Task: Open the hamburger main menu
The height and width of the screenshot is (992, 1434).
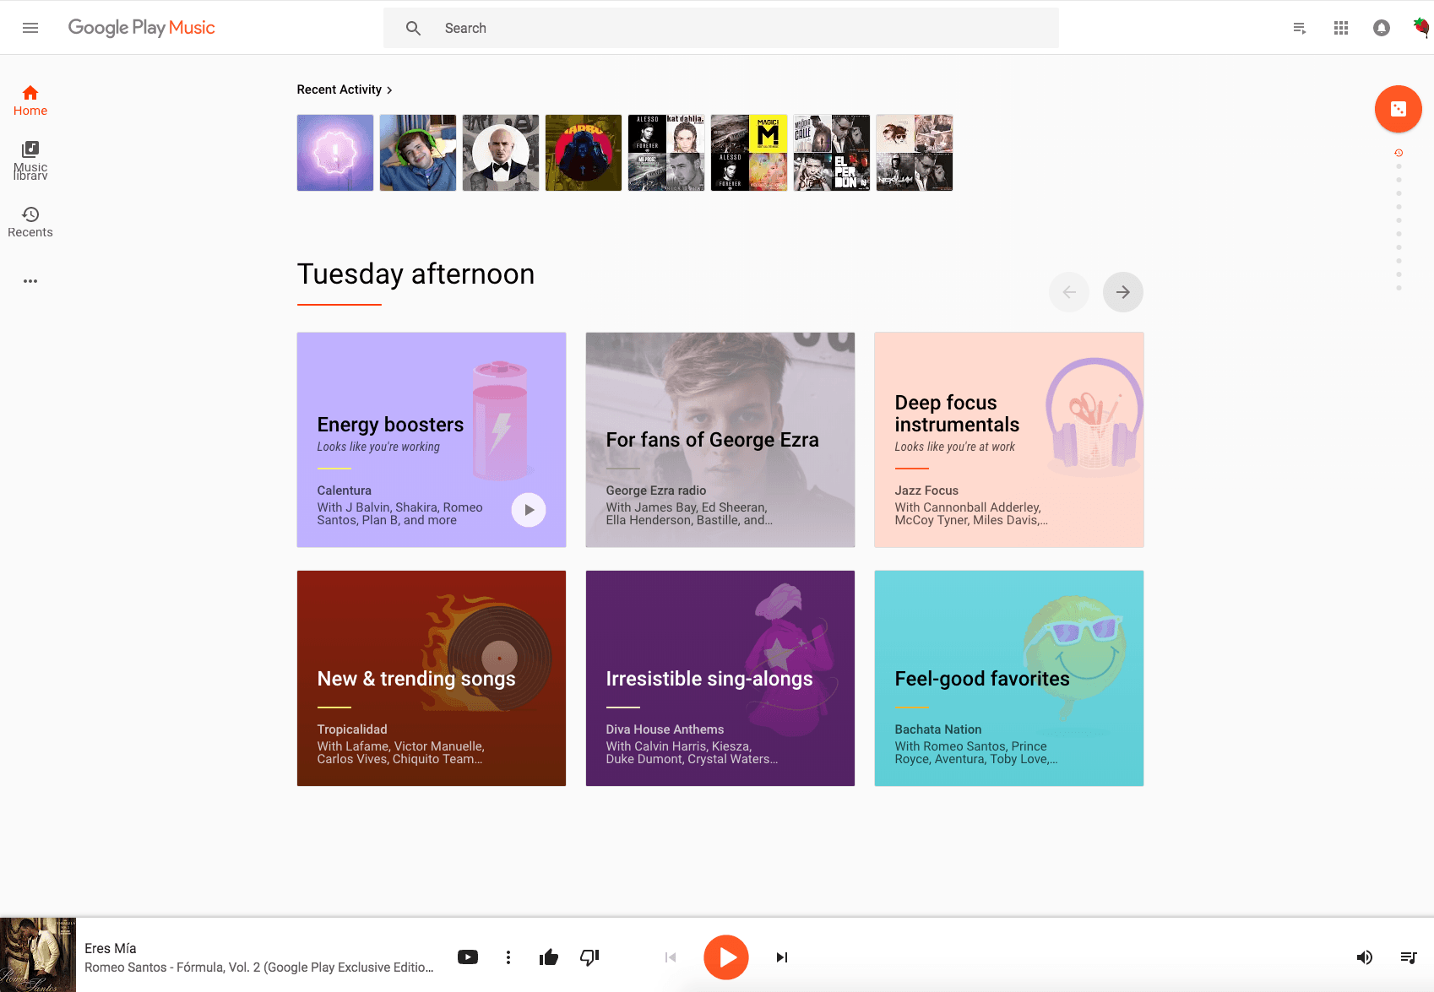Action: pyautogui.click(x=30, y=28)
